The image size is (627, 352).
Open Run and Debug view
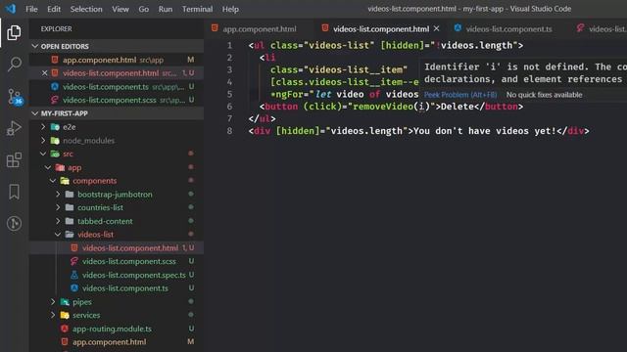[14, 128]
